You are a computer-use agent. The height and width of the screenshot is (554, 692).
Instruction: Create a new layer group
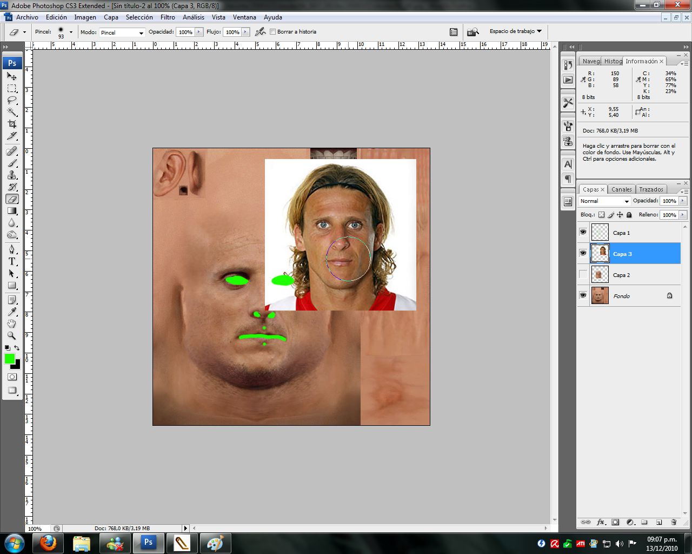pyautogui.click(x=644, y=522)
